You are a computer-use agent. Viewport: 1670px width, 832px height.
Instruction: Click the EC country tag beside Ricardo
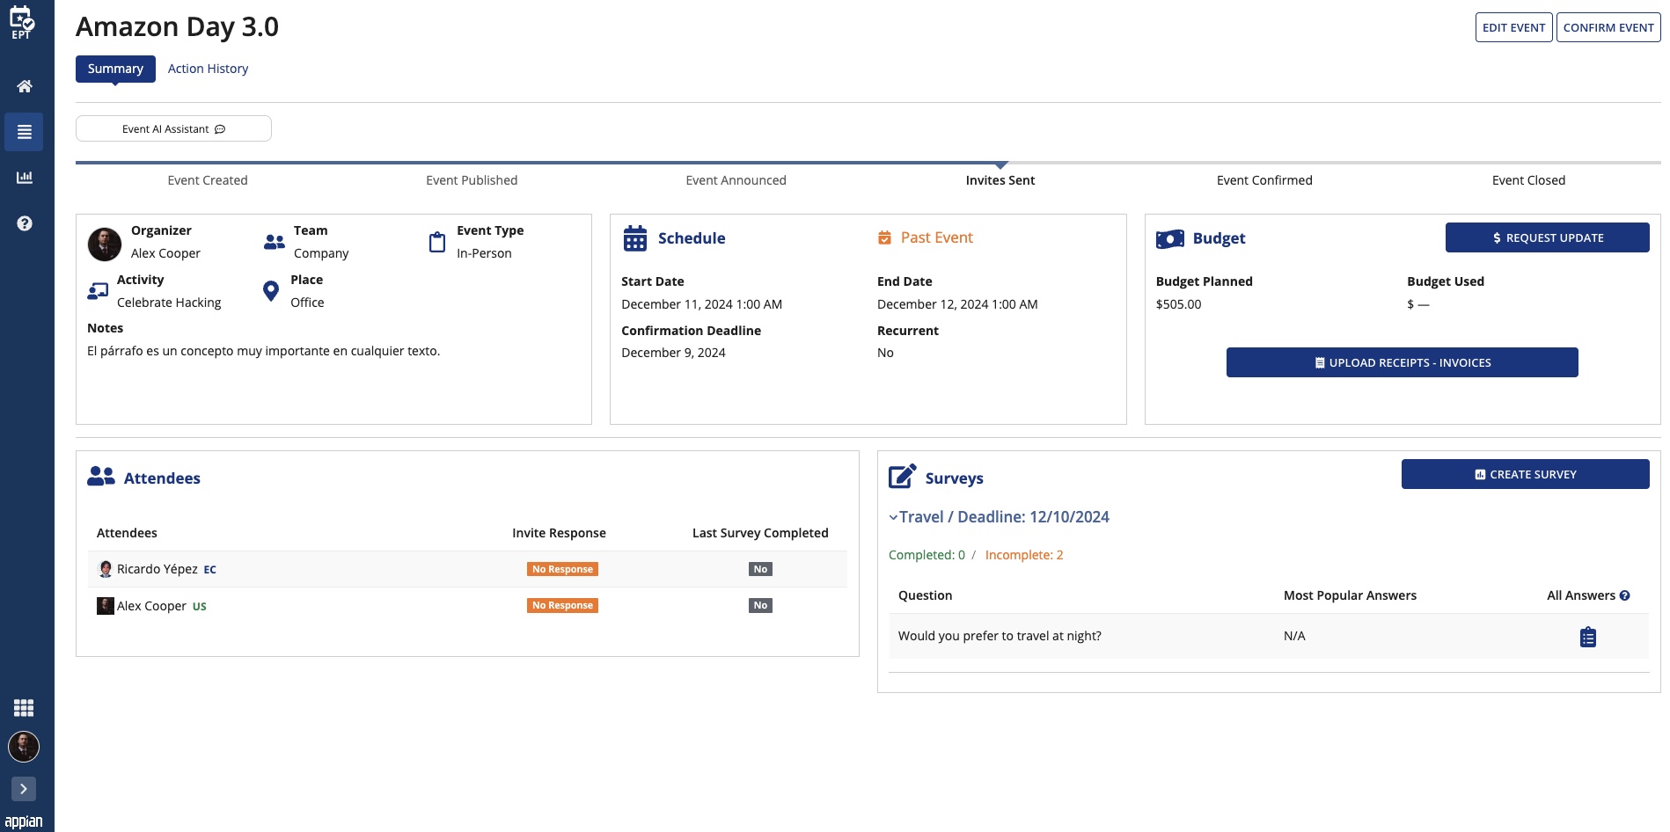coord(210,570)
